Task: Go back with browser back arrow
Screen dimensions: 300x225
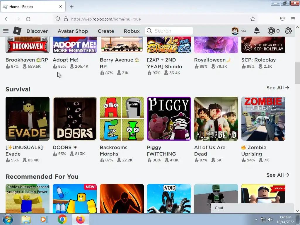Action: (x=7, y=19)
